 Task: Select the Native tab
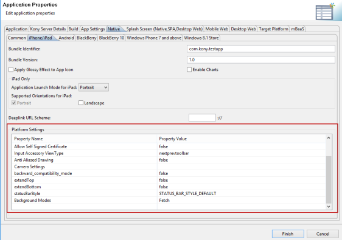pyautogui.click(x=114, y=29)
